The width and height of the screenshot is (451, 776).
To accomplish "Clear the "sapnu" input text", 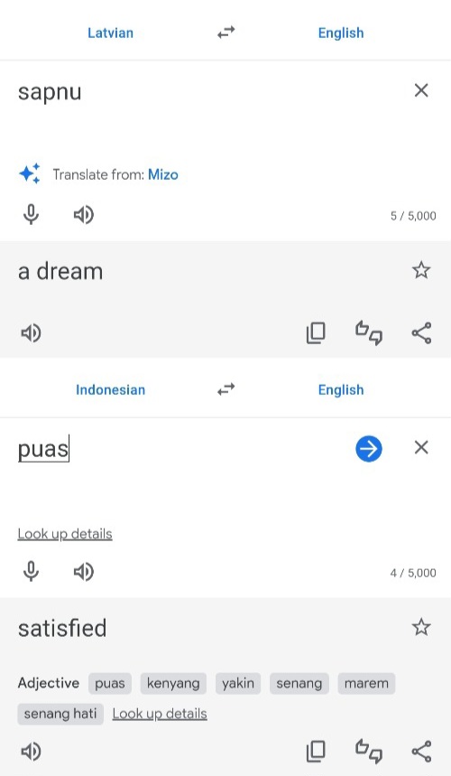I will pos(421,90).
